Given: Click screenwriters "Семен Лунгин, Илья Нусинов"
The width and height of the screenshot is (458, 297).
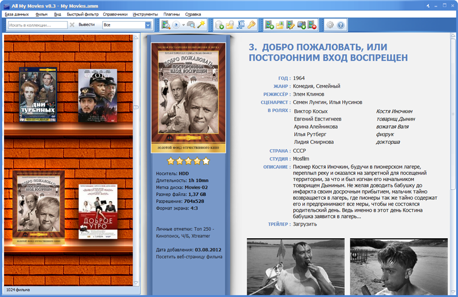Looking at the screenshot, I should 327,102.
